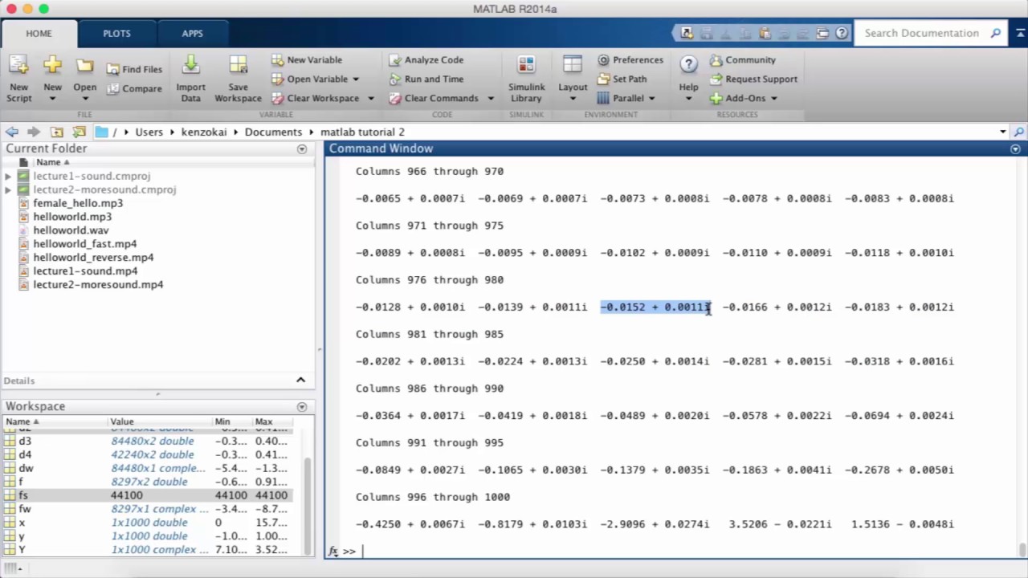Open Command Window actions menu
This screenshot has height=578, width=1028.
[1015, 149]
